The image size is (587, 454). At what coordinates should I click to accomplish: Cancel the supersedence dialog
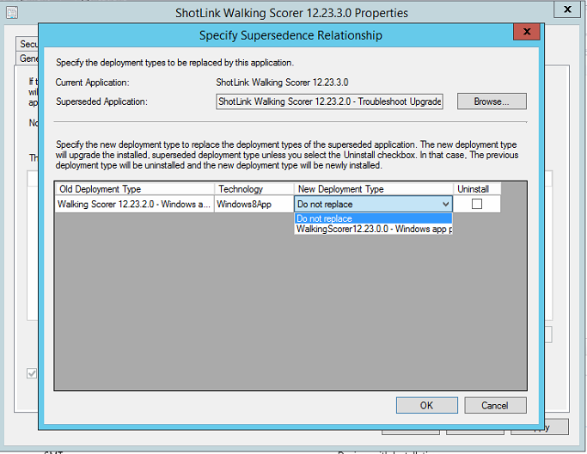pyautogui.click(x=495, y=405)
